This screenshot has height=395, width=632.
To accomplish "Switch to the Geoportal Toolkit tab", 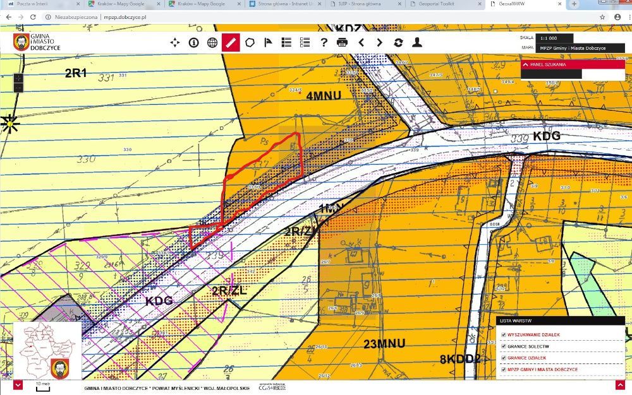I will pos(444,4).
